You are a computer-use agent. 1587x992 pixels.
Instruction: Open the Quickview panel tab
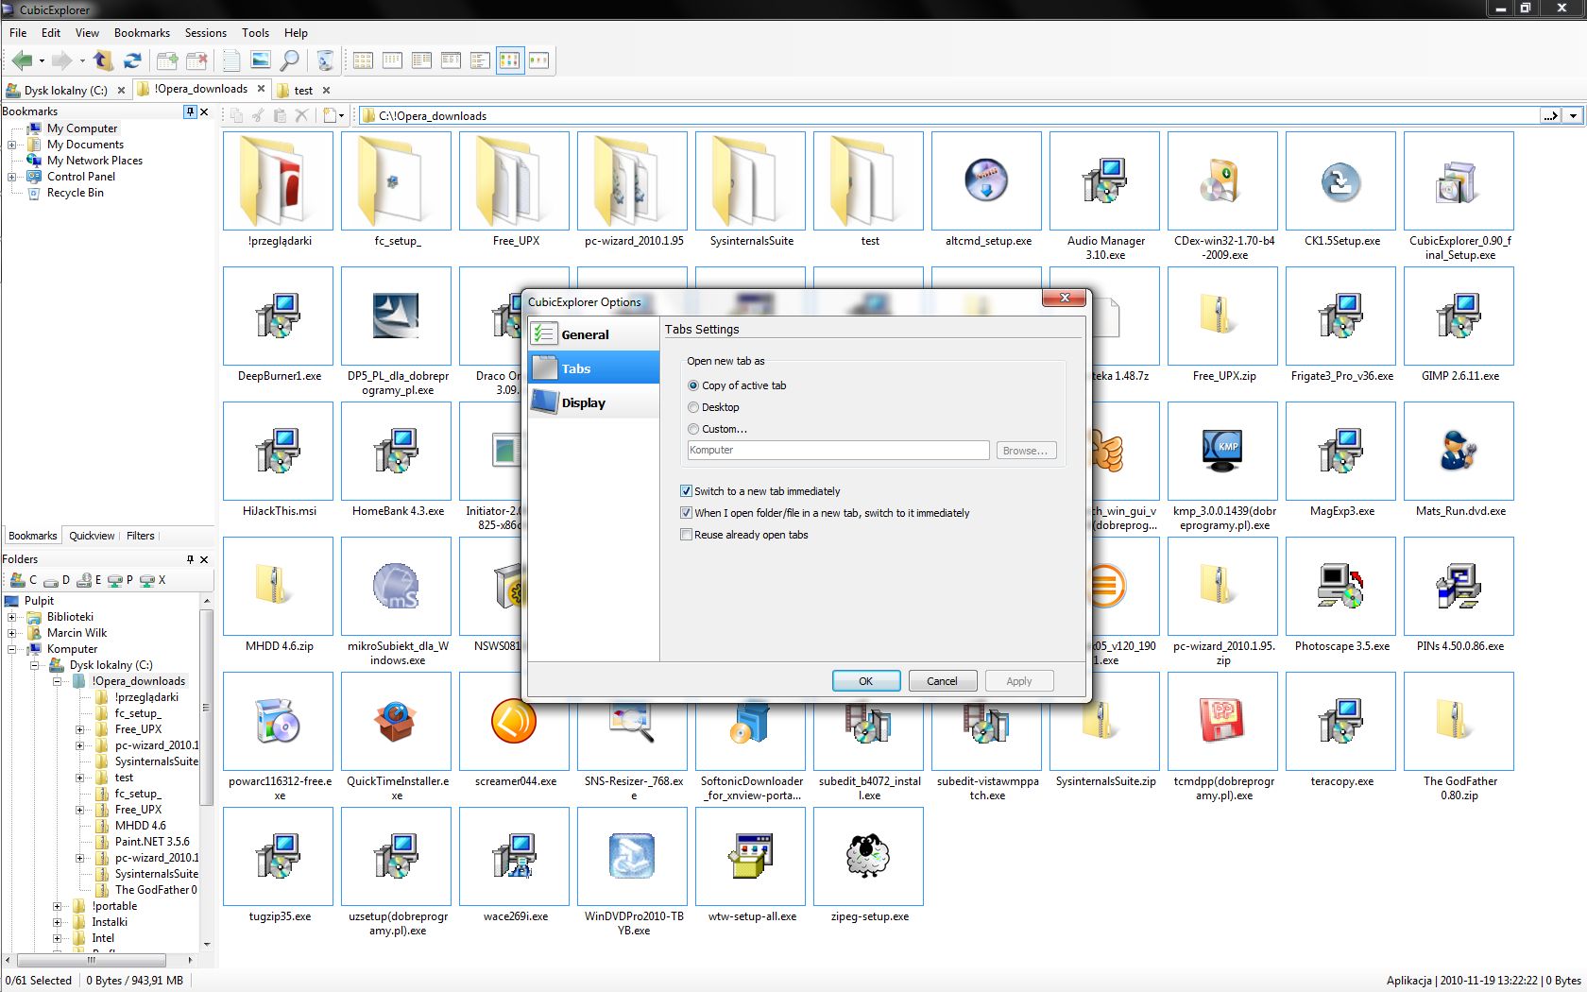click(x=92, y=536)
